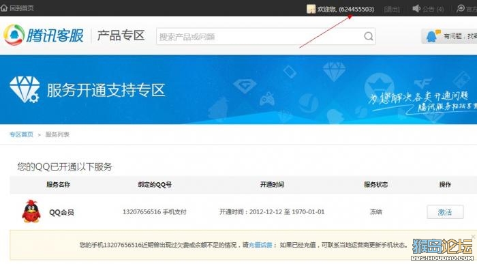The image size is (477, 264).
Task: Click the magnifier search icon
Action: (369, 37)
